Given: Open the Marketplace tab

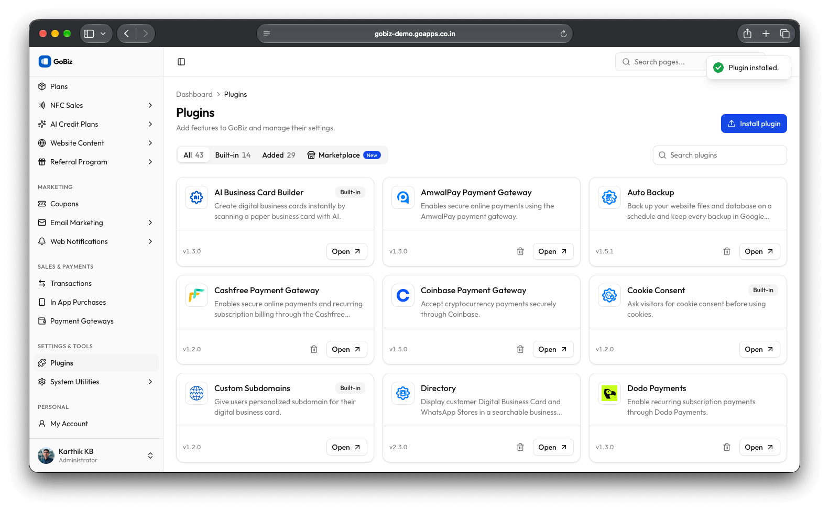Looking at the screenshot, I should 344,155.
